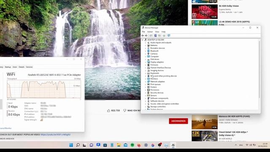Click the Bluetooth category icon in device tree
270x152 pixels.
[x=148, y=51]
